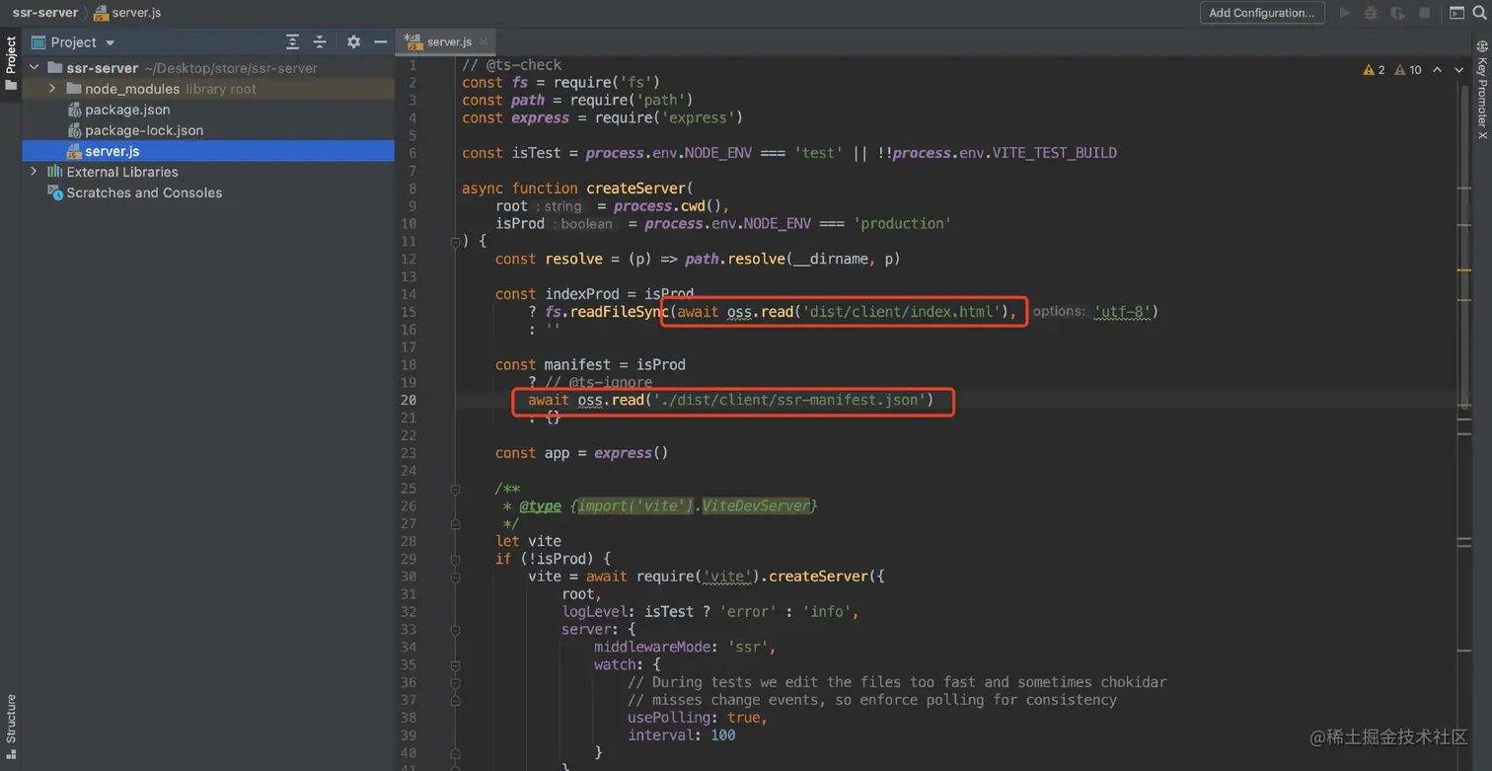Click the package.json file icon
The image size is (1492, 771).
[x=75, y=110]
